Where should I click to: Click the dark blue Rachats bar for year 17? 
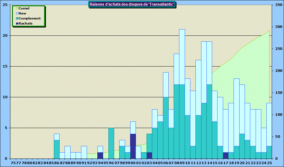(x=226, y=155)
